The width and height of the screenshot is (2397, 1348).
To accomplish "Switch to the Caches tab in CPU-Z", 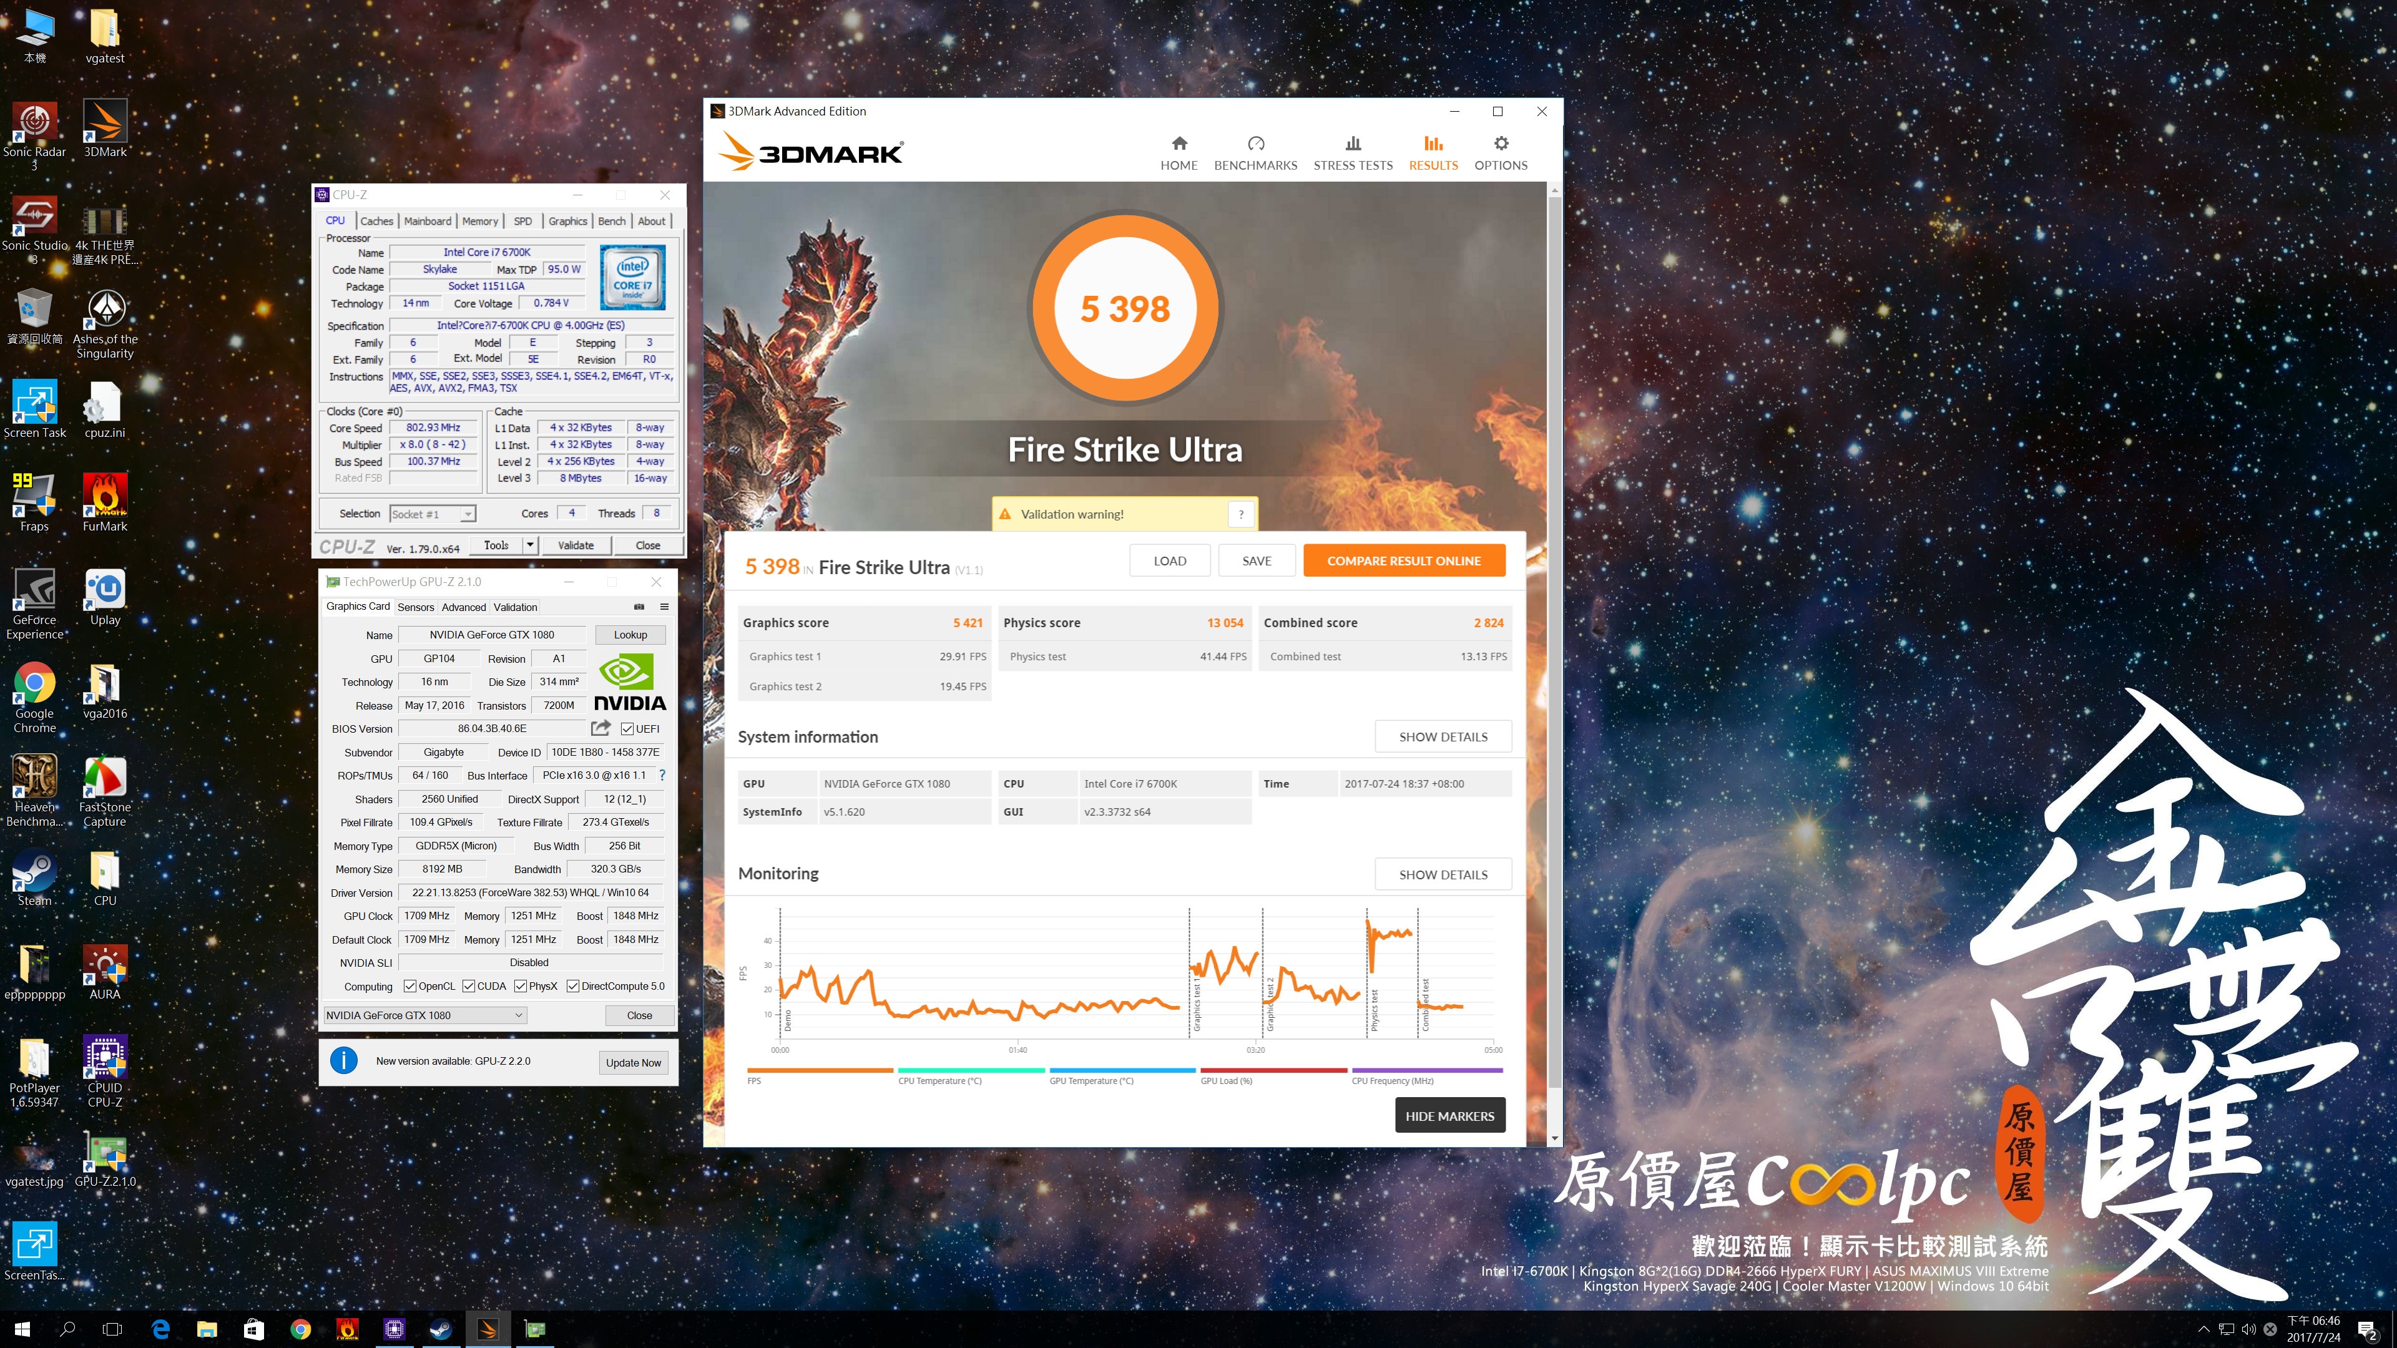I will pos(376,222).
